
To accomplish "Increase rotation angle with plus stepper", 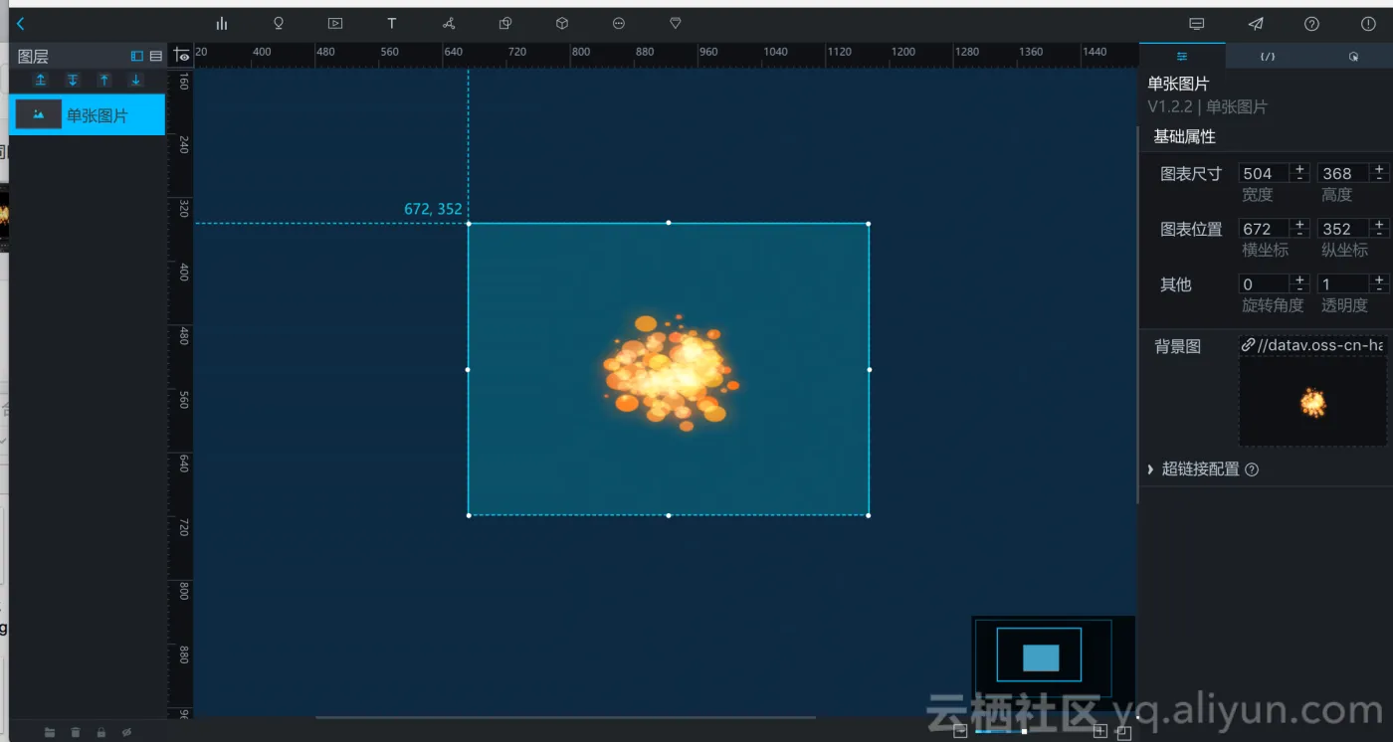I will [1299, 279].
